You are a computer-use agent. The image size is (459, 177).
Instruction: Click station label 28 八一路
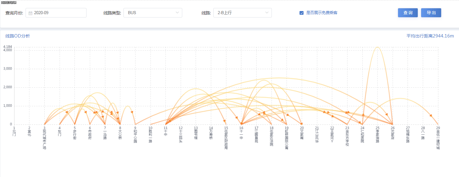423,133
